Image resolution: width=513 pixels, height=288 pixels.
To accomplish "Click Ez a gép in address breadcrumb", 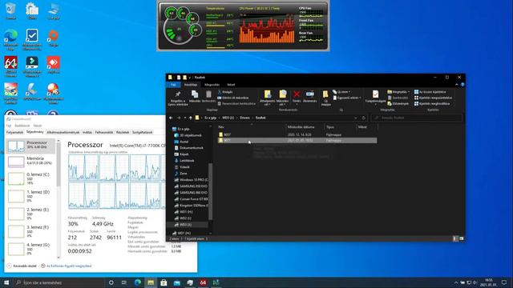I will click(x=210, y=118).
